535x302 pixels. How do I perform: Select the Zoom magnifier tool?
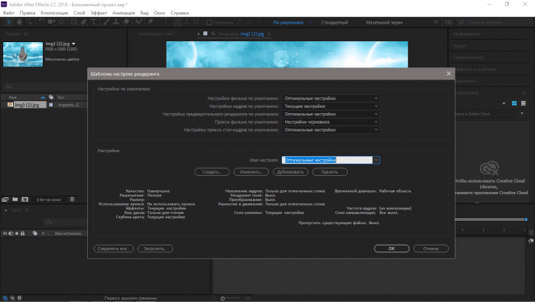click(x=29, y=22)
